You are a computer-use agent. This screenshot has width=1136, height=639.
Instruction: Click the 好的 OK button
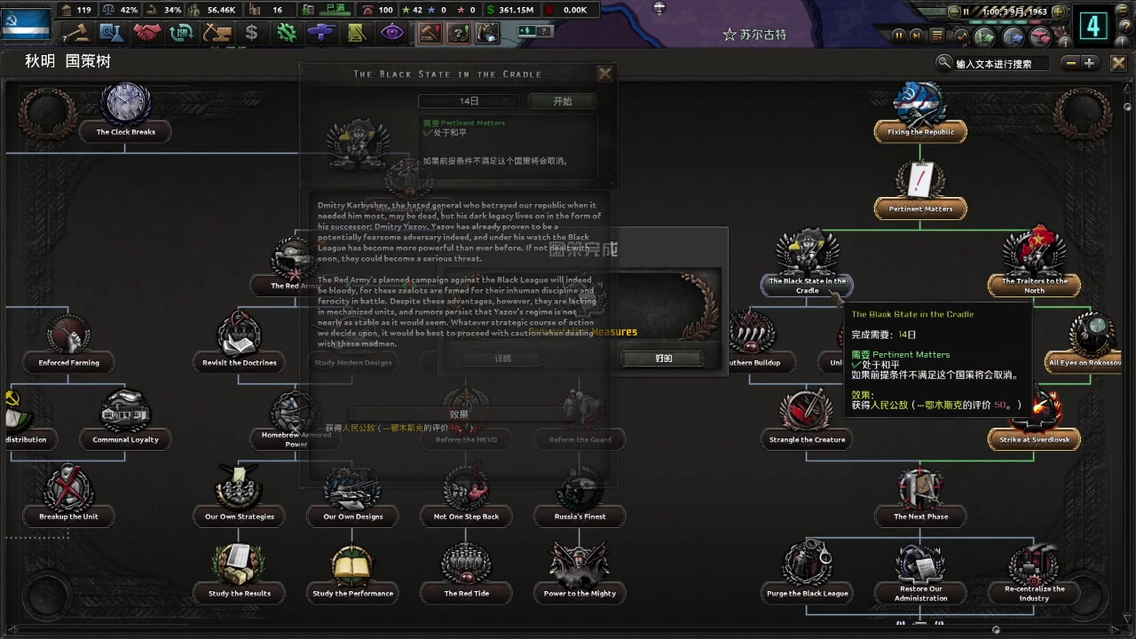tap(663, 359)
